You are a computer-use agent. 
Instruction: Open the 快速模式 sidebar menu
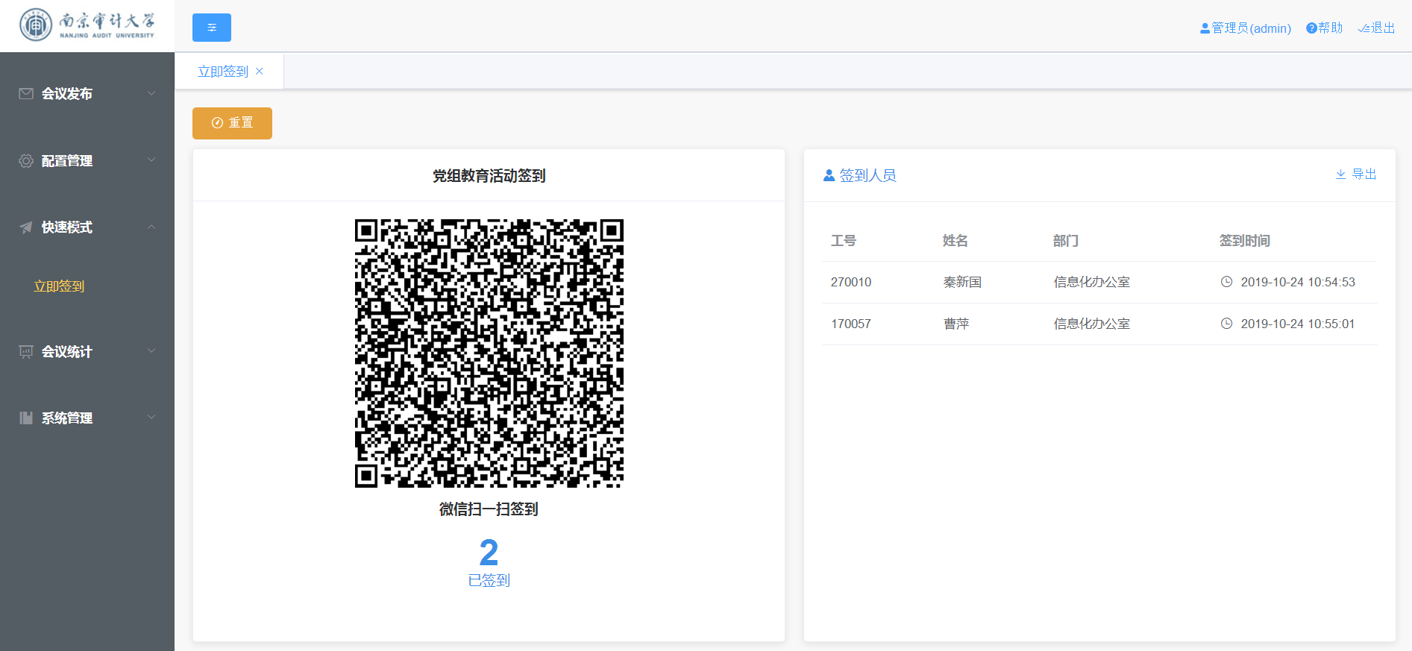(87, 227)
